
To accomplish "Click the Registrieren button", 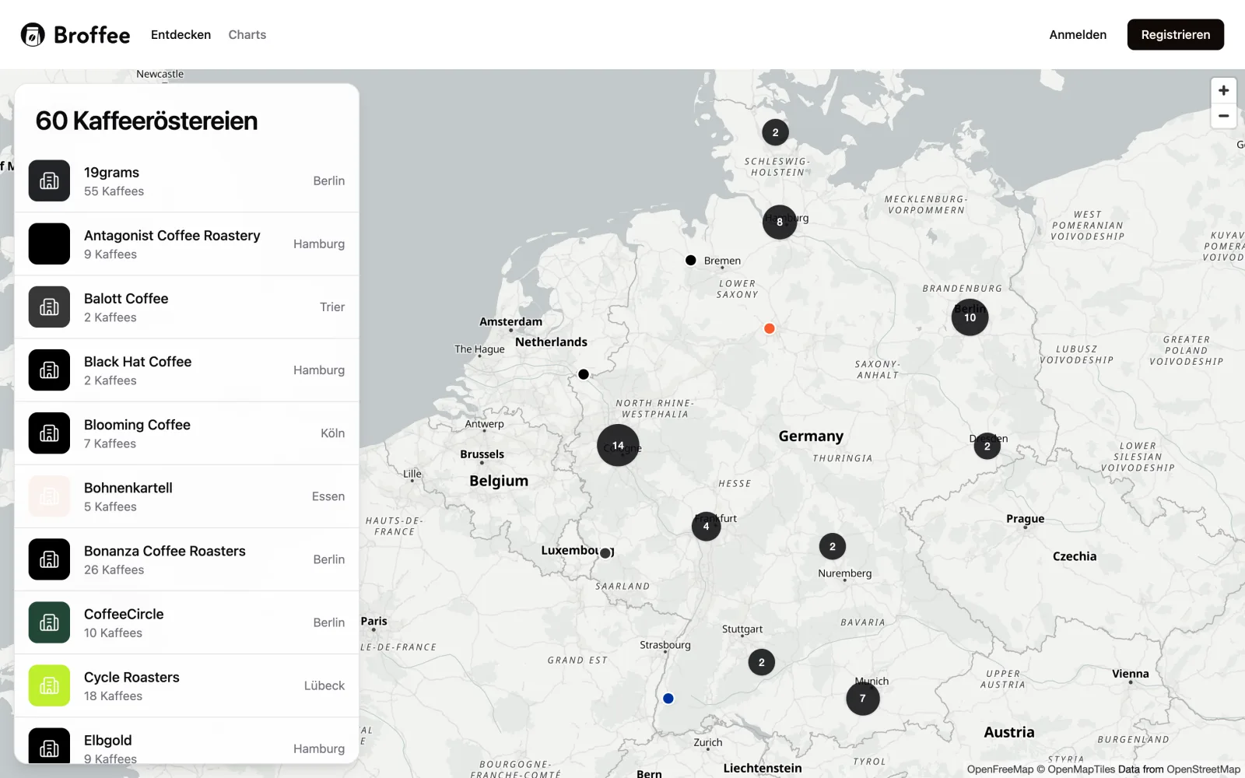I will coord(1175,34).
